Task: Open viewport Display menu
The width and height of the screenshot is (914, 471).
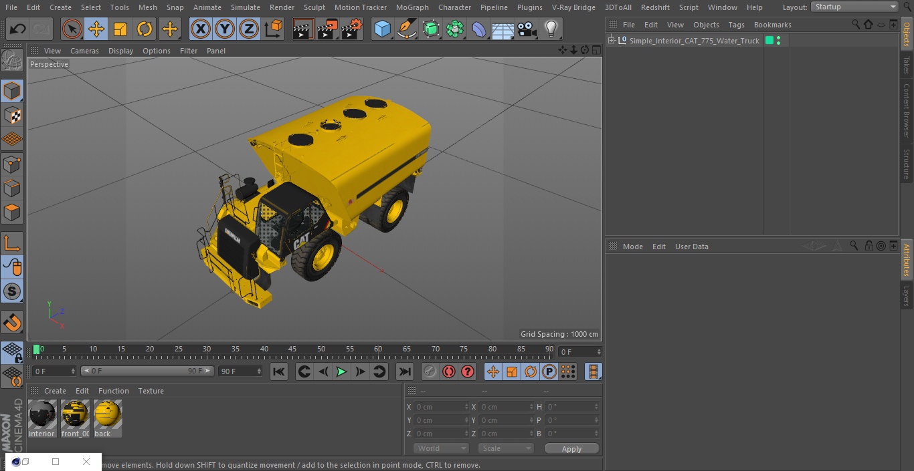Action: 120,51
